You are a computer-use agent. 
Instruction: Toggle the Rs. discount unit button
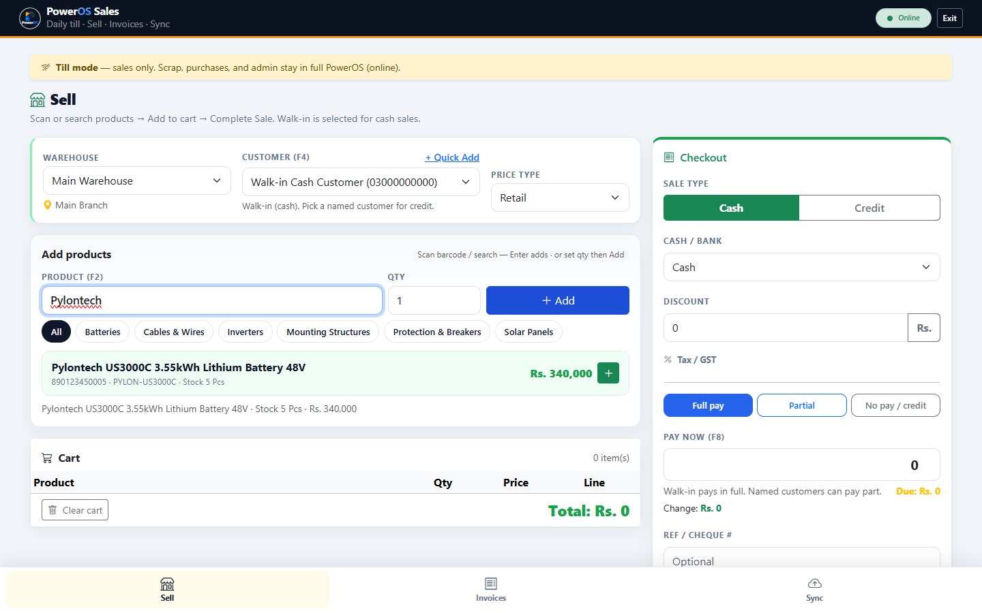(924, 328)
